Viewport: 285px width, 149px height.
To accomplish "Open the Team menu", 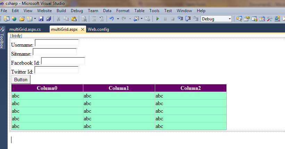I will [93, 11].
